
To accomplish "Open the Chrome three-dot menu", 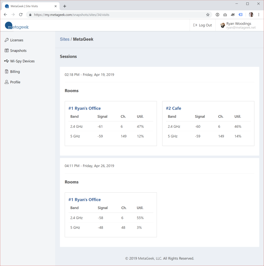I will click(259, 15).
